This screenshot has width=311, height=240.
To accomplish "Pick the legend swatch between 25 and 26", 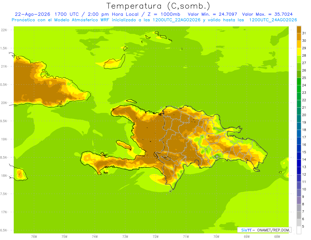I will (299, 74).
